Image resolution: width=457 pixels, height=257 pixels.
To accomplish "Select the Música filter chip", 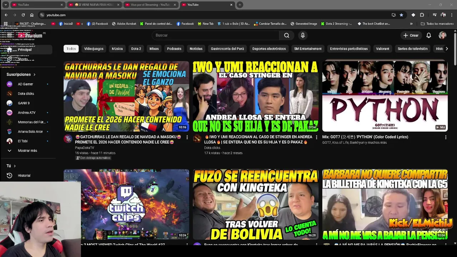I will tap(117, 49).
